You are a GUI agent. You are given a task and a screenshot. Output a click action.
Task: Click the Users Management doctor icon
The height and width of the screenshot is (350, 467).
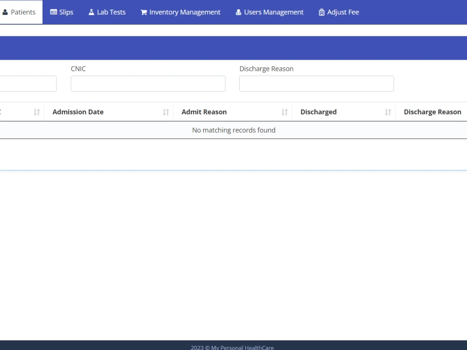point(239,12)
